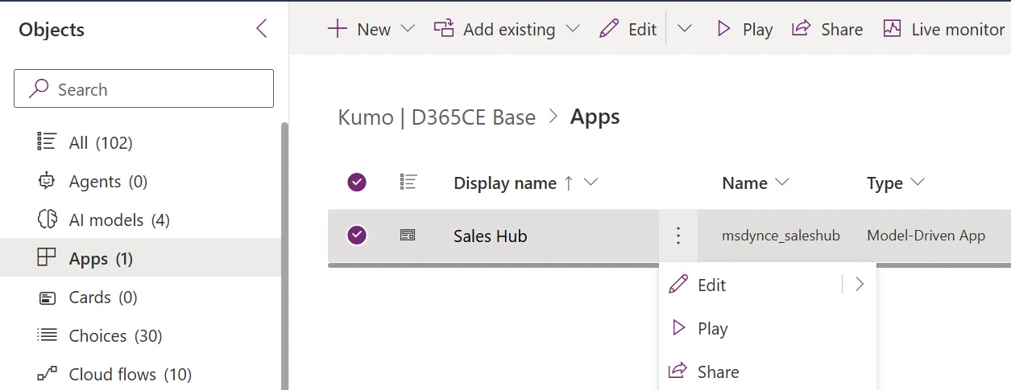The width and height of the screenshot is (1011, 390).
Task: Click the Display name column header text
Action: [x=505, y=183]
